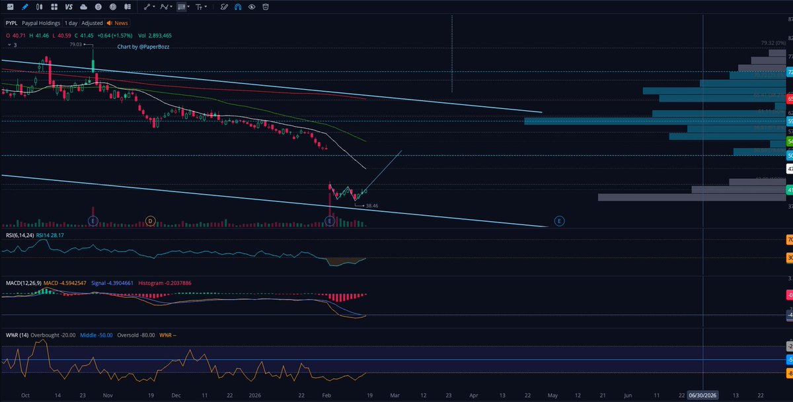Select the blue drawing pen tool
The height and width of the screenshot is (402, 793).
[x=24, y=7]
